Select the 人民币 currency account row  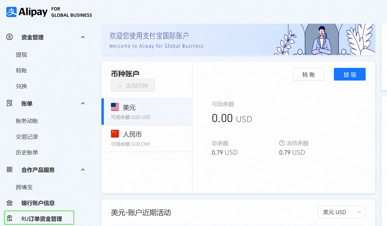click(x=147, y=139)
